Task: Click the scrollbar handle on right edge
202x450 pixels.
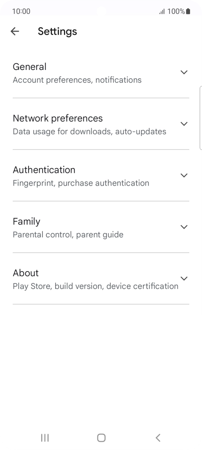Action: coord(200,118)
